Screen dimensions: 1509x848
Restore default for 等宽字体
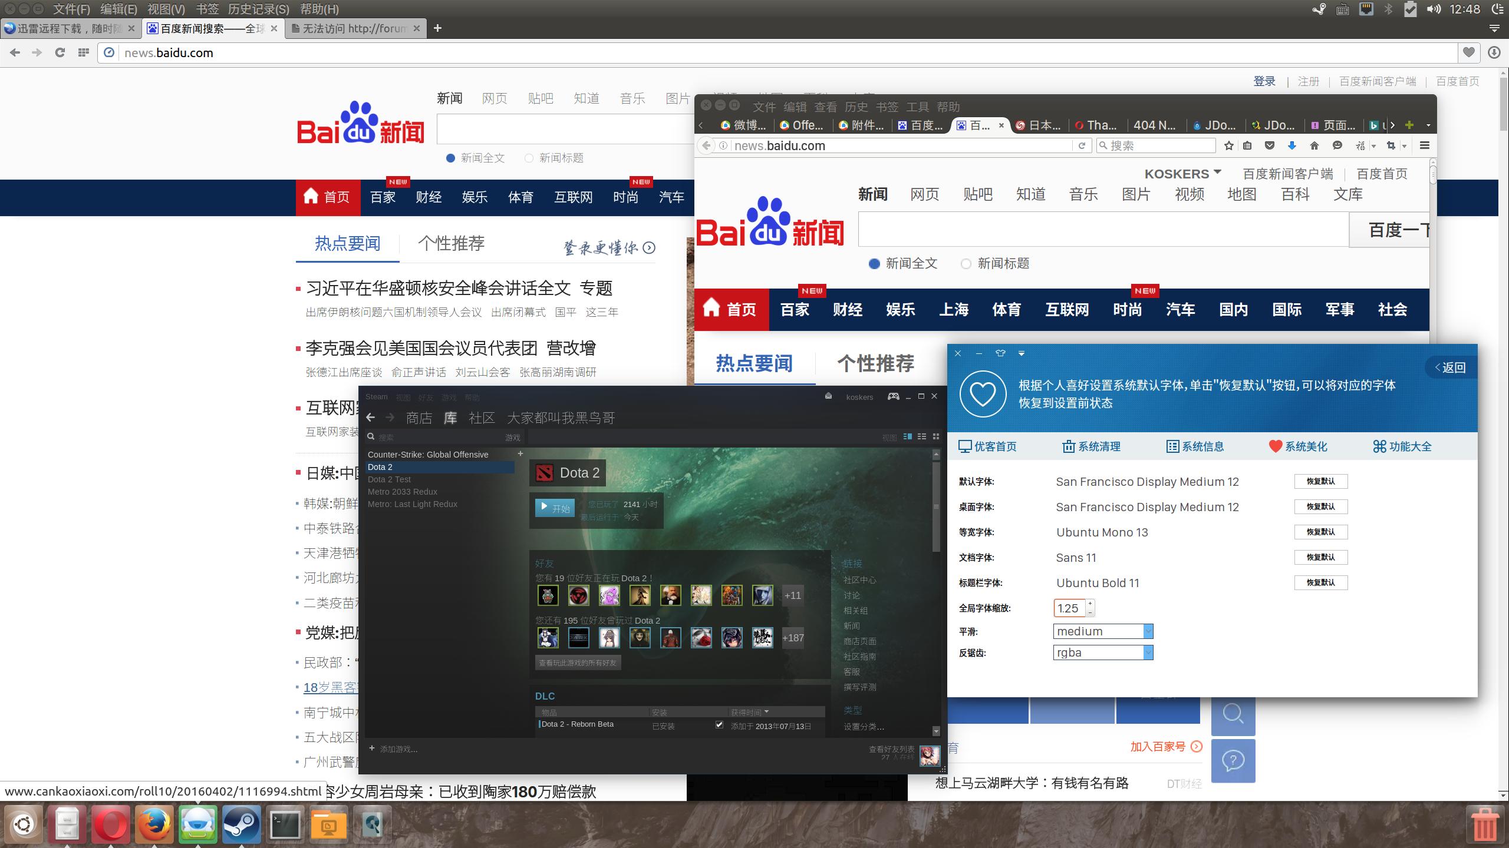[1320, 532]
